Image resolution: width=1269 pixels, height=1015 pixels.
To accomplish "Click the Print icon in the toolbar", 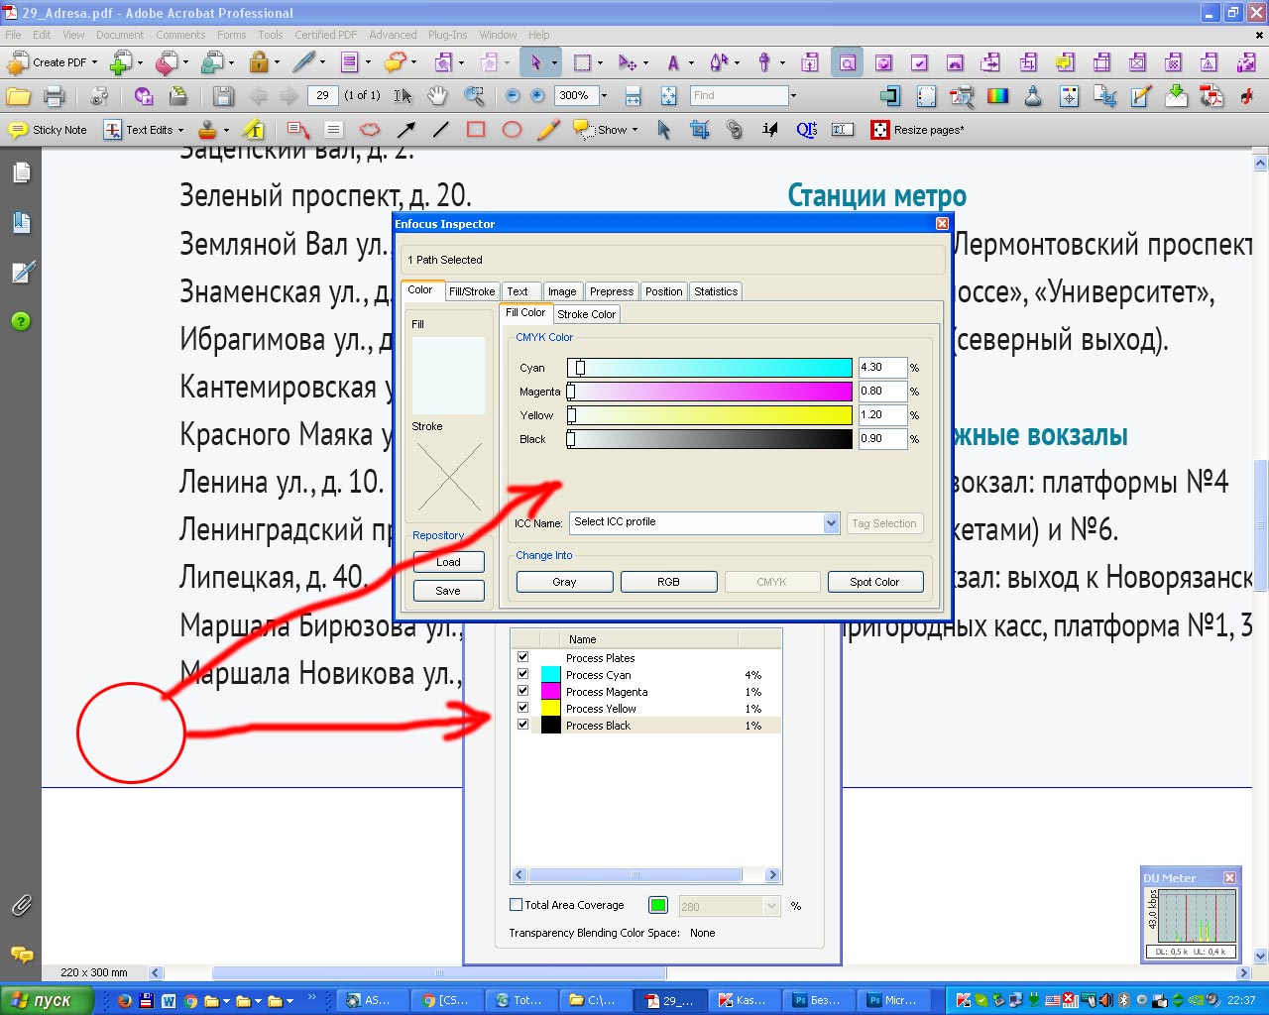I will pos(55,96).
